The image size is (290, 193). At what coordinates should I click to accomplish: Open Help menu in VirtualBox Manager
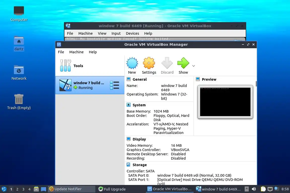93,52
